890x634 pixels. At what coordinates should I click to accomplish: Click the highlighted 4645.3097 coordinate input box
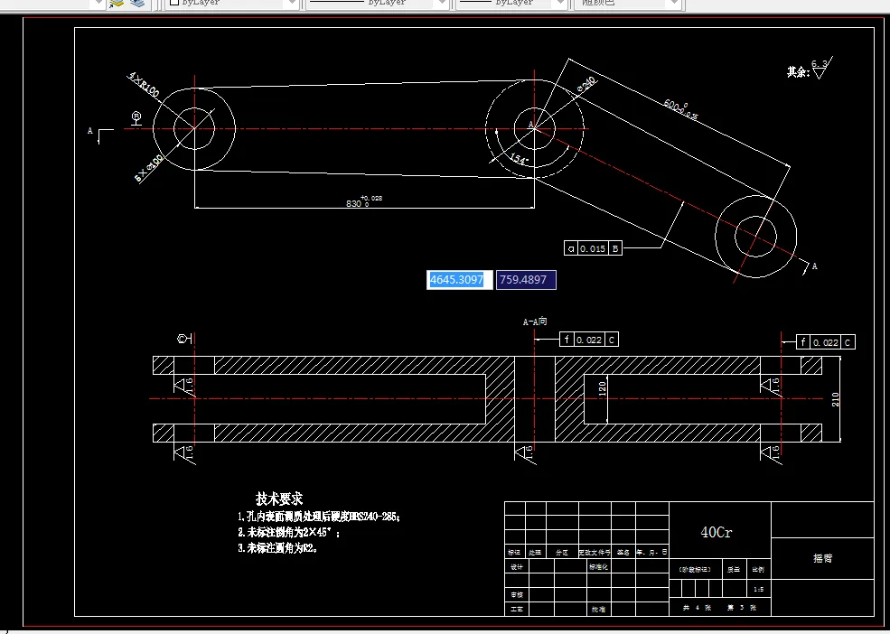tap(459, 280)
